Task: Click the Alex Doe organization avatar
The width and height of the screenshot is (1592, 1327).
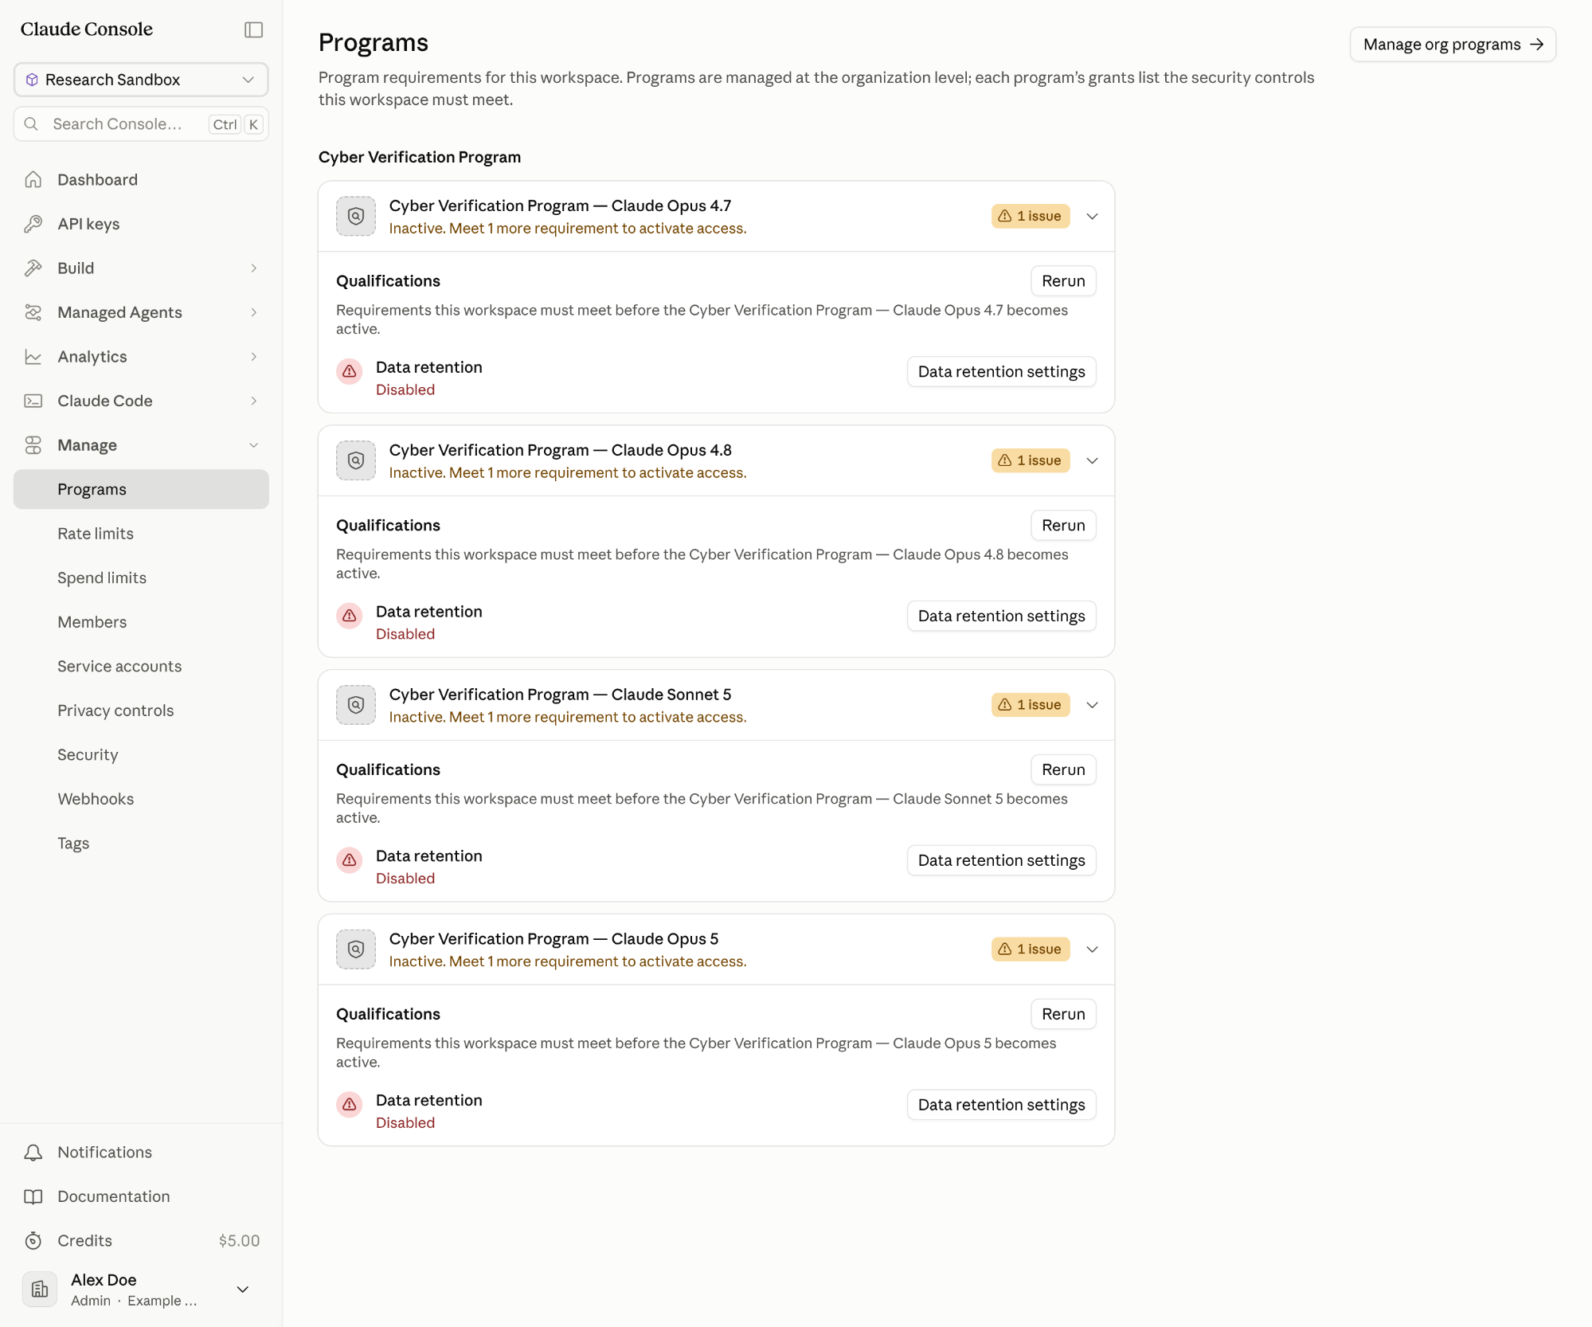Action: pos(40,1289)
